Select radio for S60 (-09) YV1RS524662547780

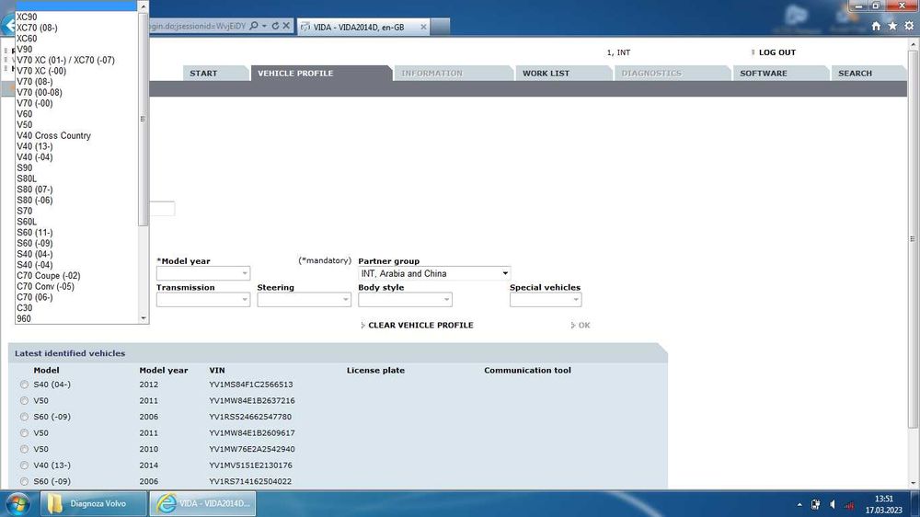[24, 417]
